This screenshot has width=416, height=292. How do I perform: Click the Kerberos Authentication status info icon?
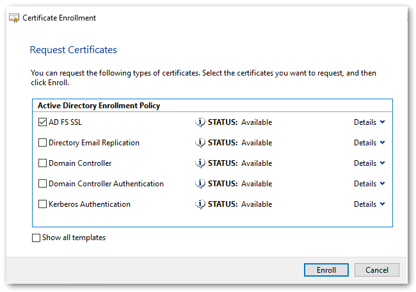200,204
